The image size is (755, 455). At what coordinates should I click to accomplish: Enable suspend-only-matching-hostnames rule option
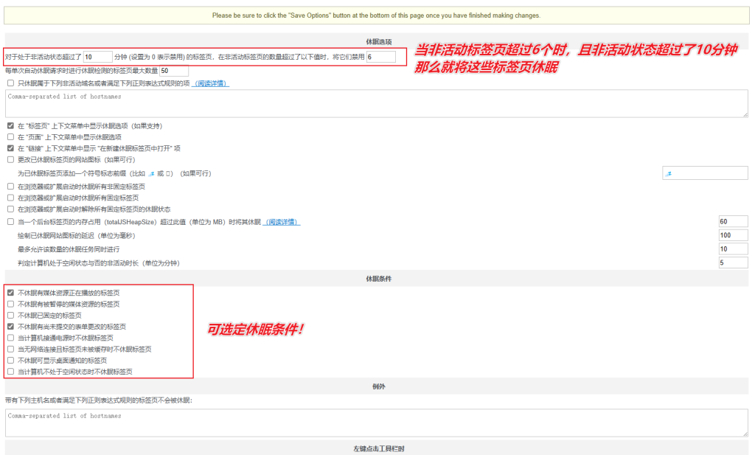point(10,83)
